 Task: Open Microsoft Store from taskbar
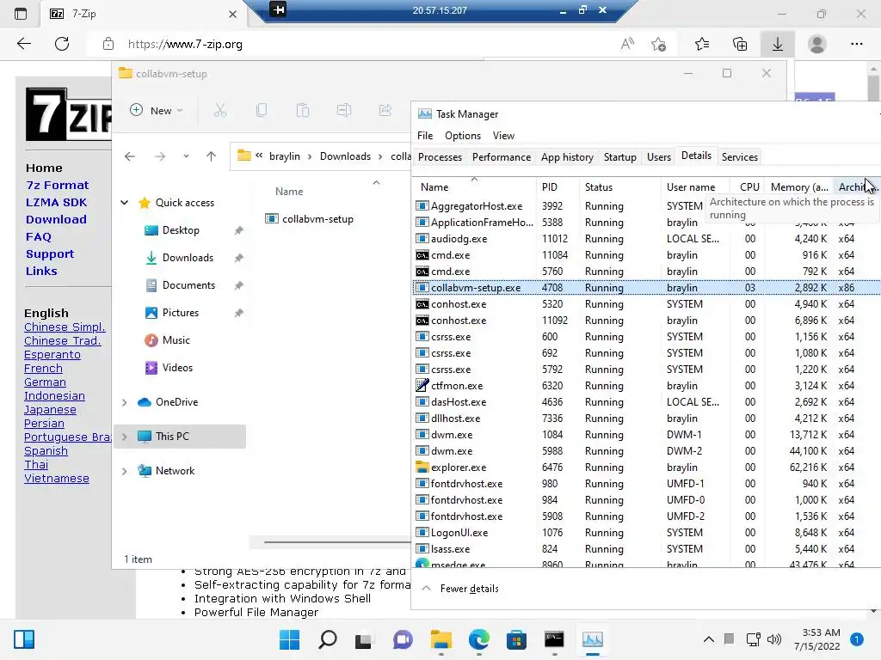point(516,639)
